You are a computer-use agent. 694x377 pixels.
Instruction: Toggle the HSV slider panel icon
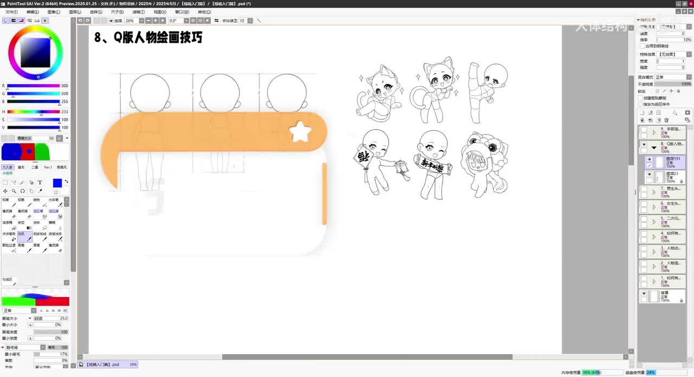[x=21, y=21]
